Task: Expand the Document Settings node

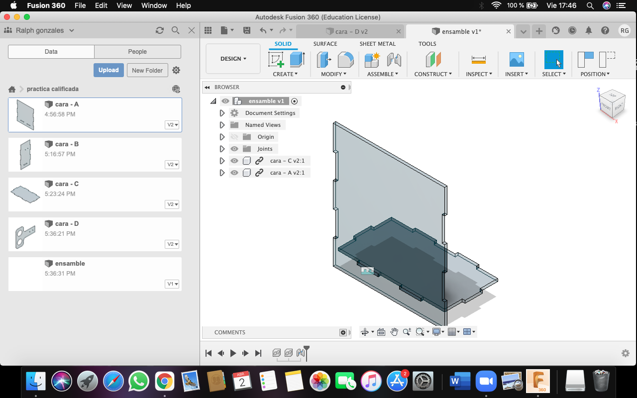Action: coord(222,113)
